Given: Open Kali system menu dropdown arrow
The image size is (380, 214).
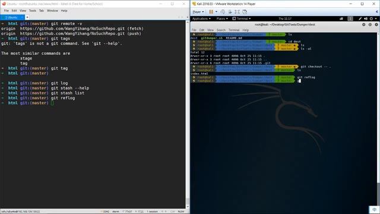Looking at the screenshot, I should click(x=376, y=18).
